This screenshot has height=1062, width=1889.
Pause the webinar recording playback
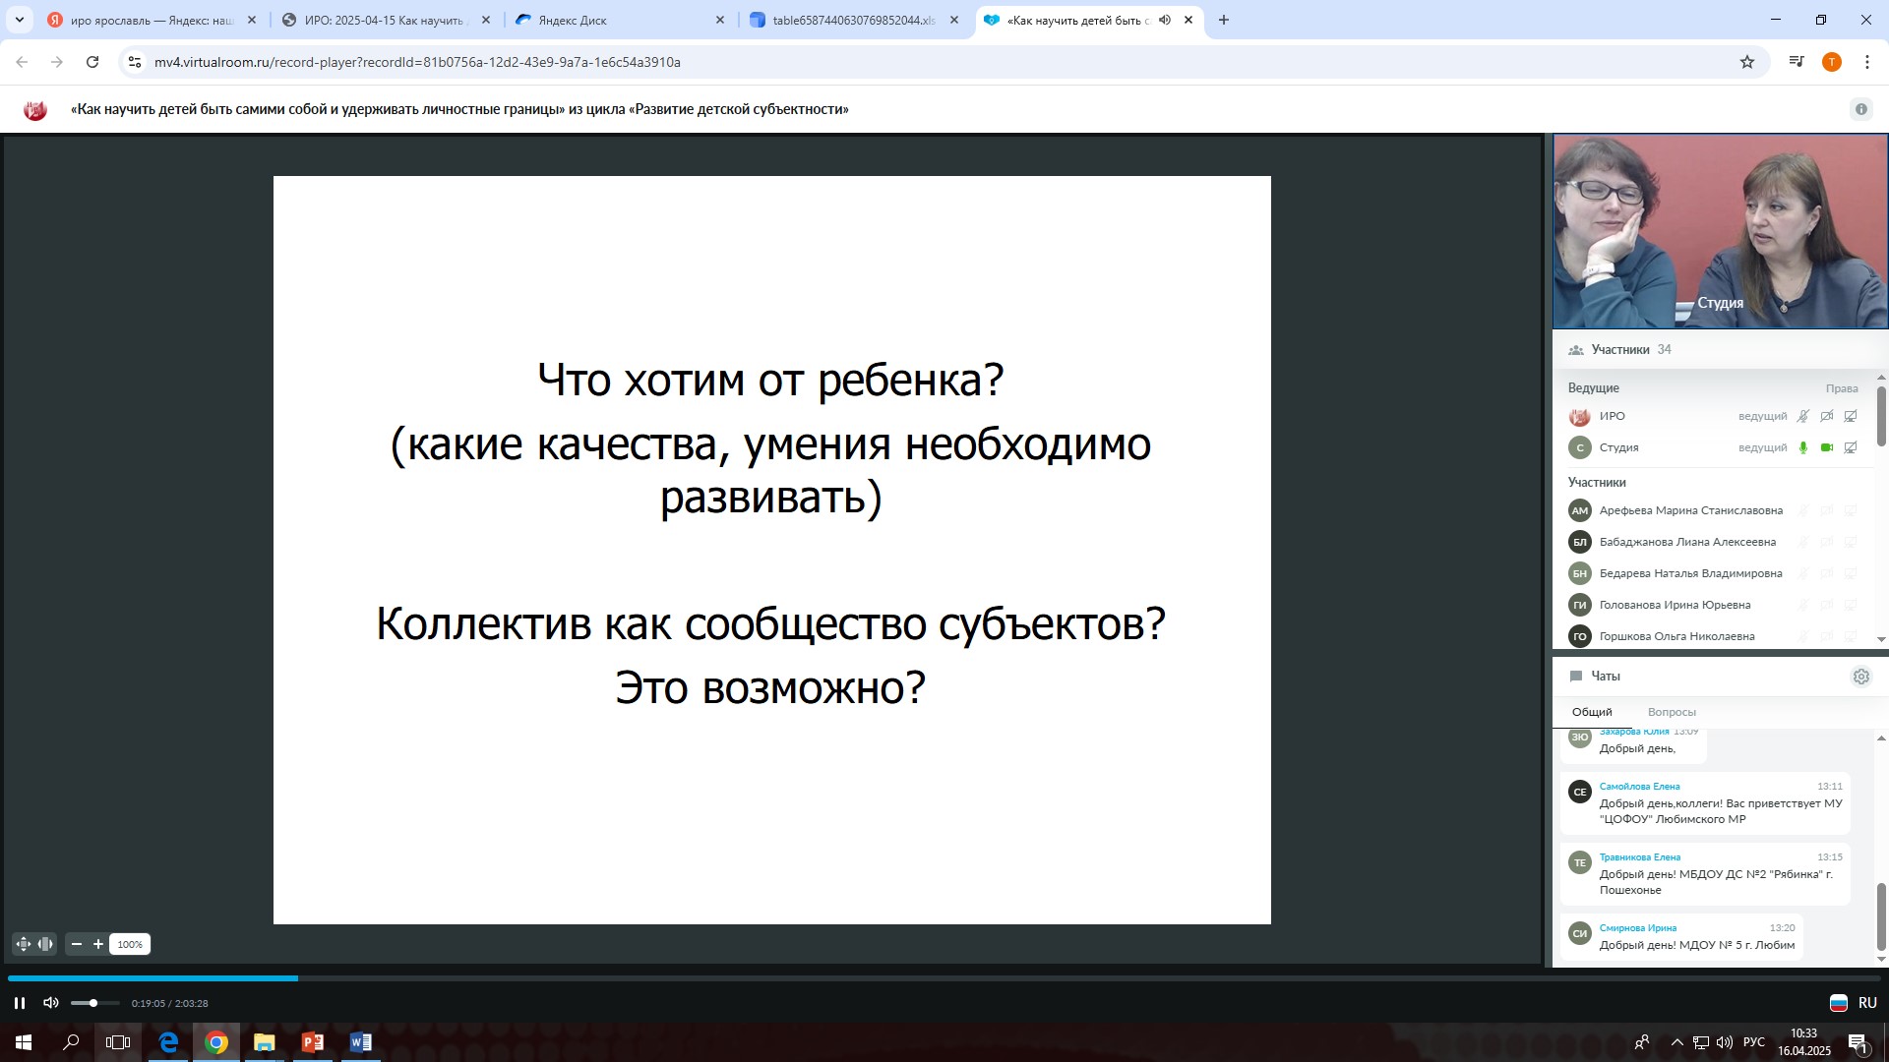pos(19,1003)
